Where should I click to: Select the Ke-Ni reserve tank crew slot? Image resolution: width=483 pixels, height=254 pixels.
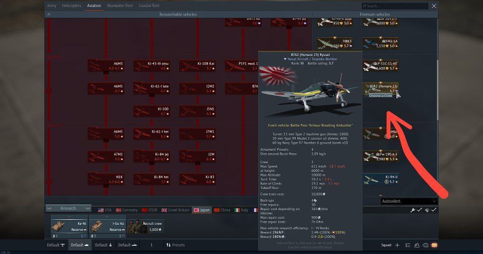[x=67, y=225]
